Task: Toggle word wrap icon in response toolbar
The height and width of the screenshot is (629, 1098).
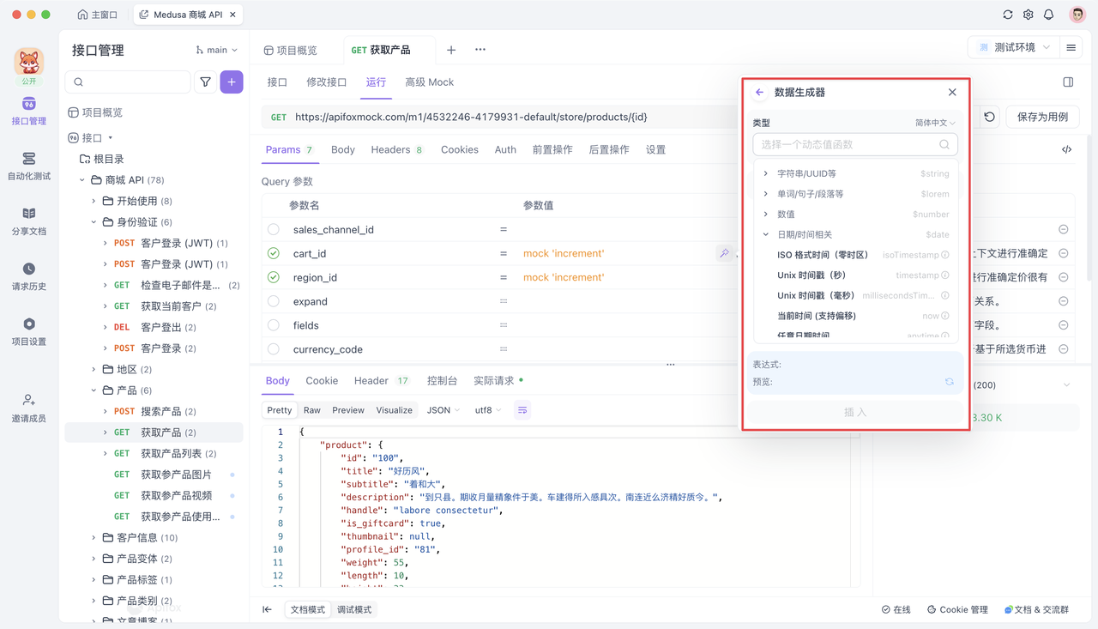Action: (522, 410)
